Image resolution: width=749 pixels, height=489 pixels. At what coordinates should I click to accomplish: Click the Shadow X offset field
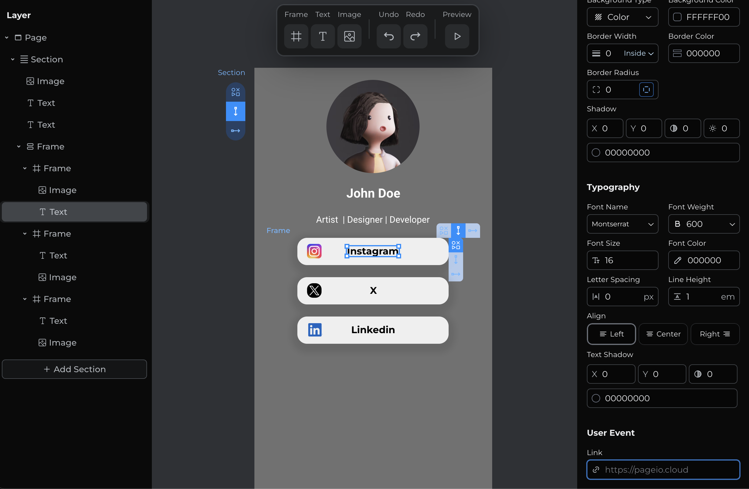tap(605, 129)
